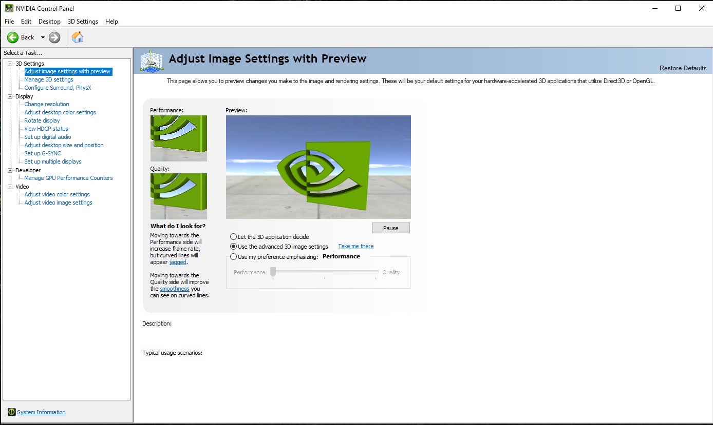Viewport: 713px width, 425px height.
Task: Click the green Back arrow icon
Action: click(x=13, y=37)
